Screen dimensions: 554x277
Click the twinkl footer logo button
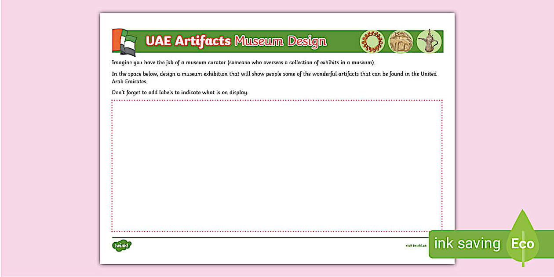pos(122,246)
